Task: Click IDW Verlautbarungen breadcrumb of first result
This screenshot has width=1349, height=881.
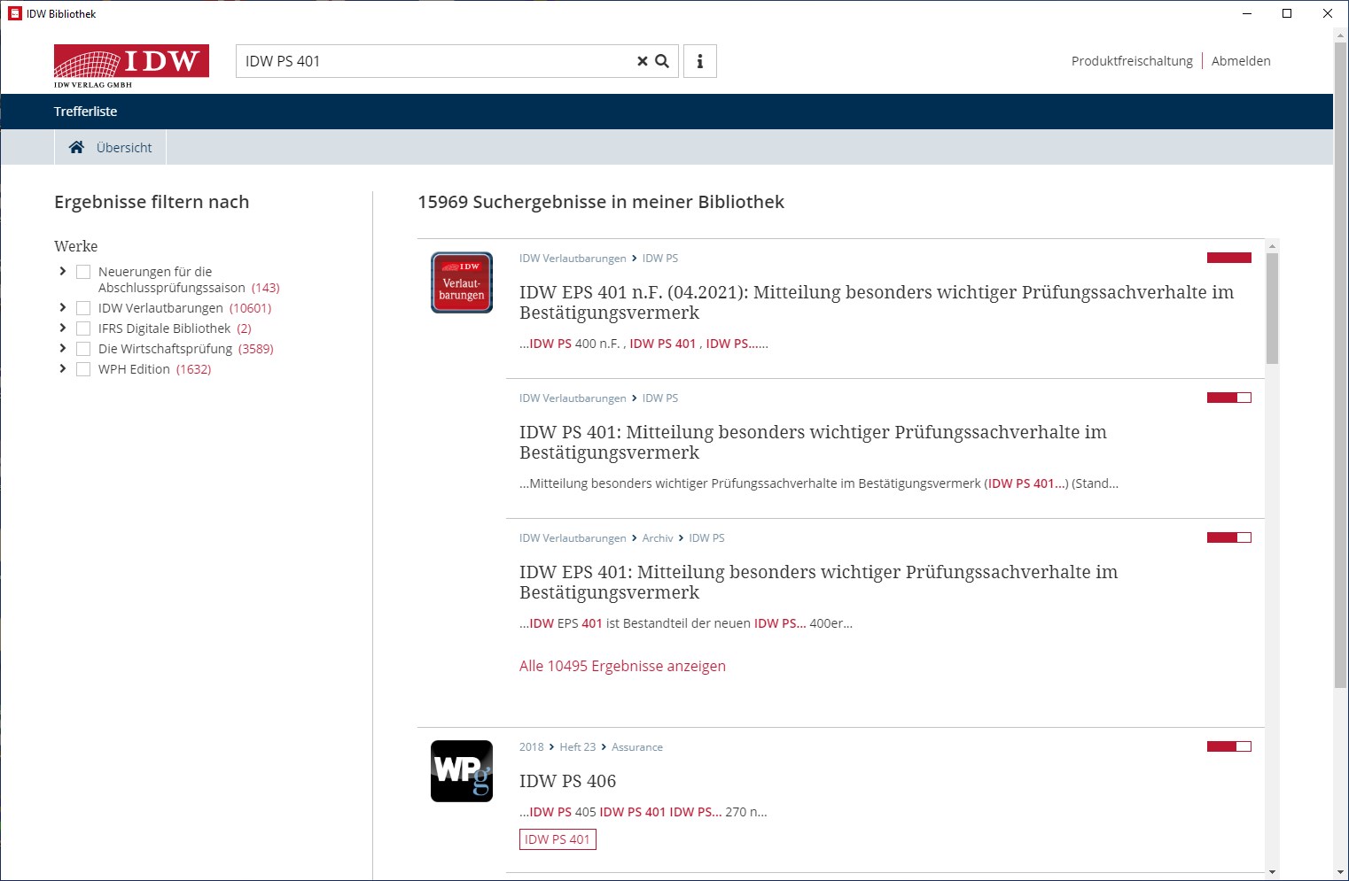Action: tap(573, 259)
